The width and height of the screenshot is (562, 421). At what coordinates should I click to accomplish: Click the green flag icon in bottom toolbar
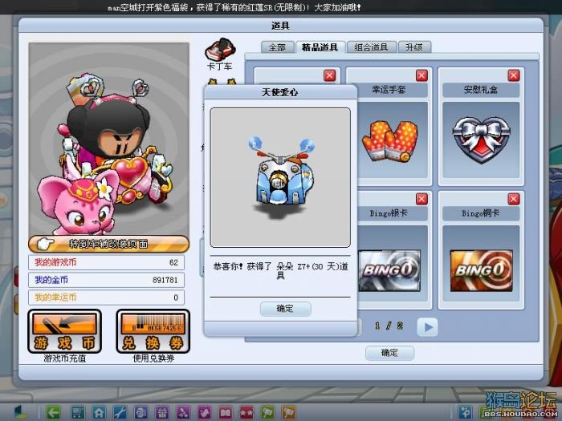(267, 412)
